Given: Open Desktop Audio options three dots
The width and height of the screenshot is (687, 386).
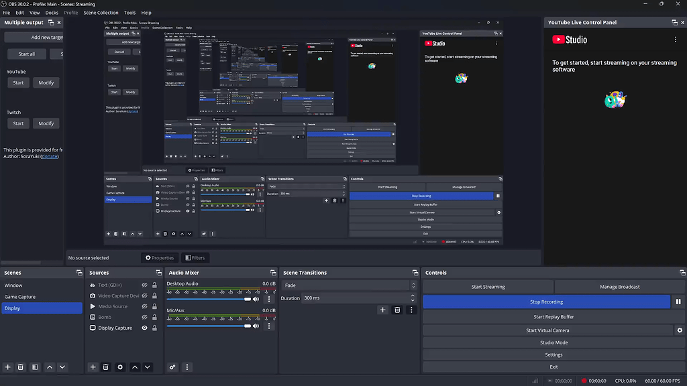Looking at the screenshot, I should (x=269, y=300).
